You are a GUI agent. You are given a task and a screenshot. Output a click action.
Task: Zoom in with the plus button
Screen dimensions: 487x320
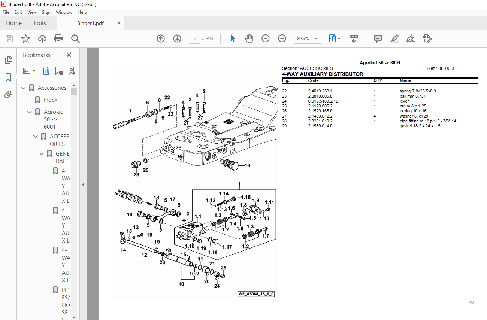(x=282, y=38)
